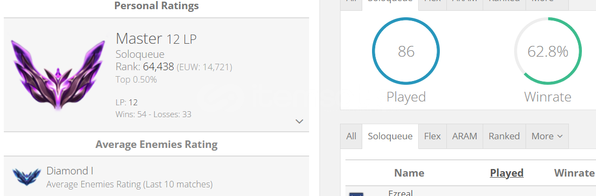This screenshot has height=196, width=596.
Task: Click the 86 Played circle gauge
Action: [406, 51]
